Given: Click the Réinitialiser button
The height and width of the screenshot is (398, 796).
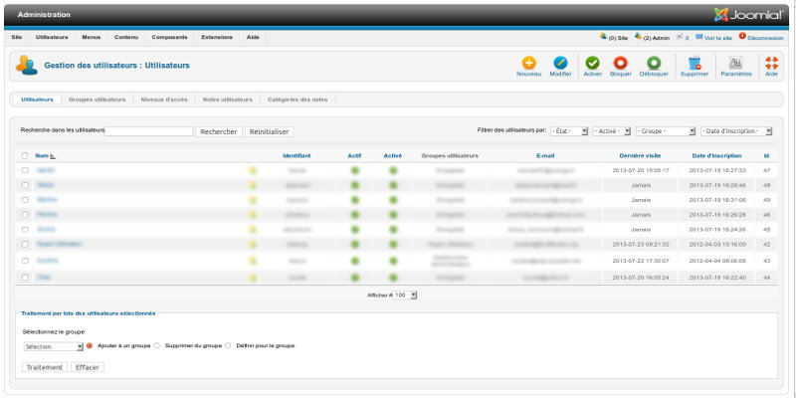Looking at the screenshot, I should [x=269, y=132].
